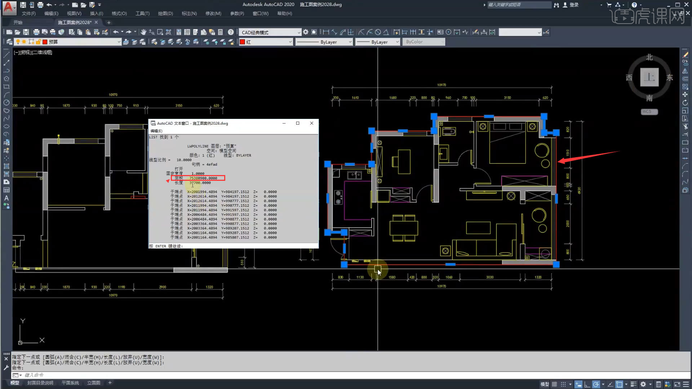The image size is (692, 389).
Task: Click the Plot printer icon
Action: 36,32
